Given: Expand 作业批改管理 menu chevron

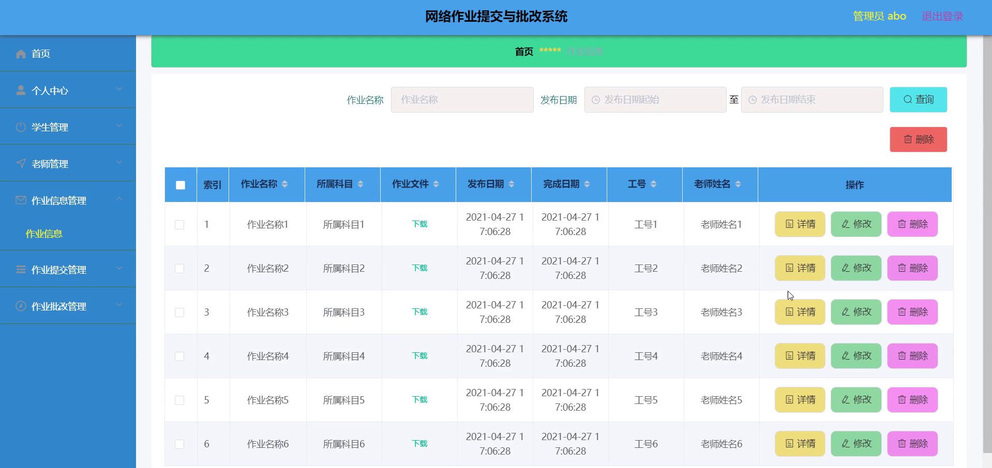Looking at the screenshot, I should click(x=119, y=305).
